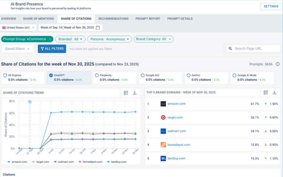The width and height of the screenshot is (283, 177).
Task: Open the United States (en) locale dropdown
Action: pos(18,27)
